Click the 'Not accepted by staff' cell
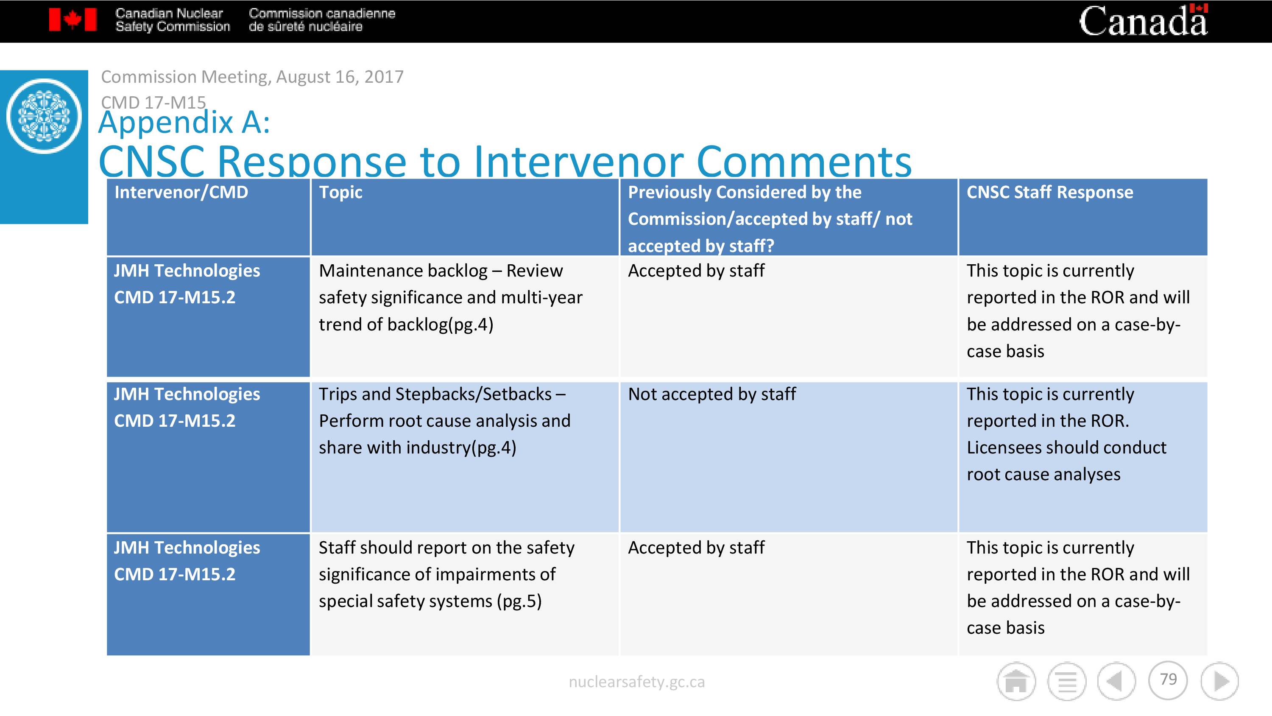The width and height of the screenshot is (1272, 716). click(x=789, y=457)
